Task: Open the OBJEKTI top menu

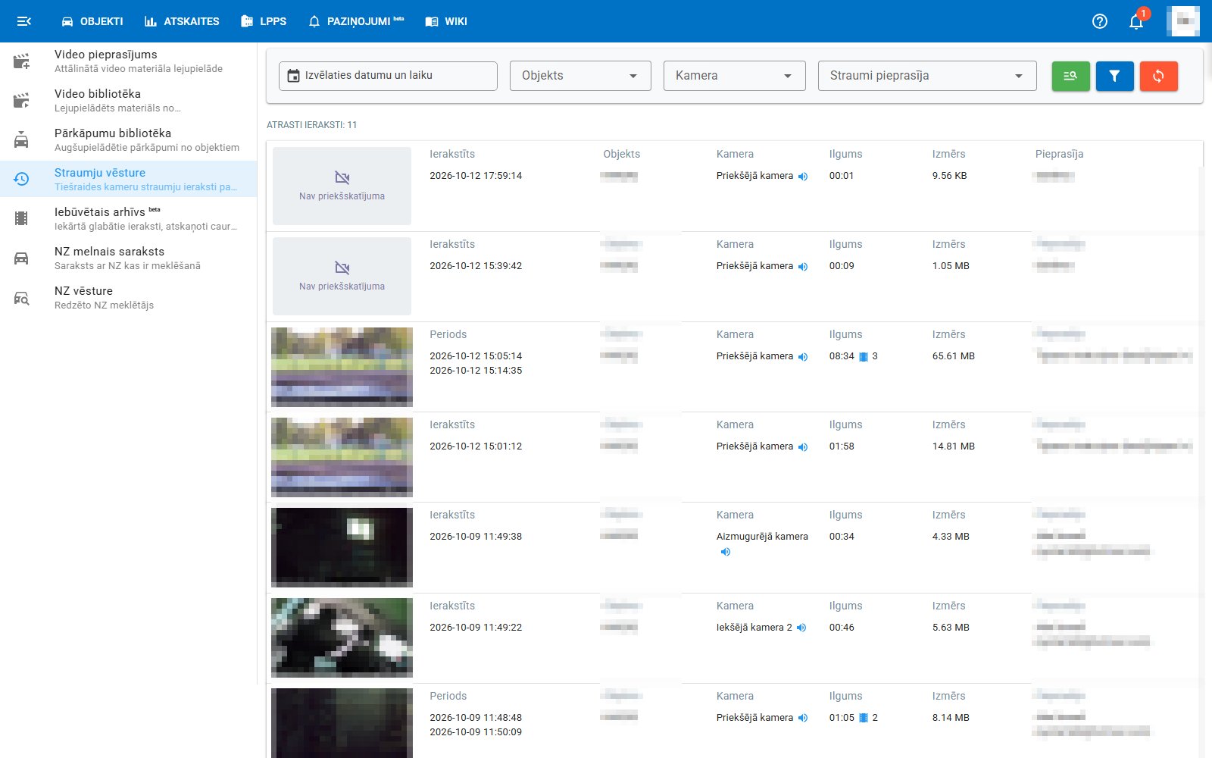Action: tap(92, 21)
